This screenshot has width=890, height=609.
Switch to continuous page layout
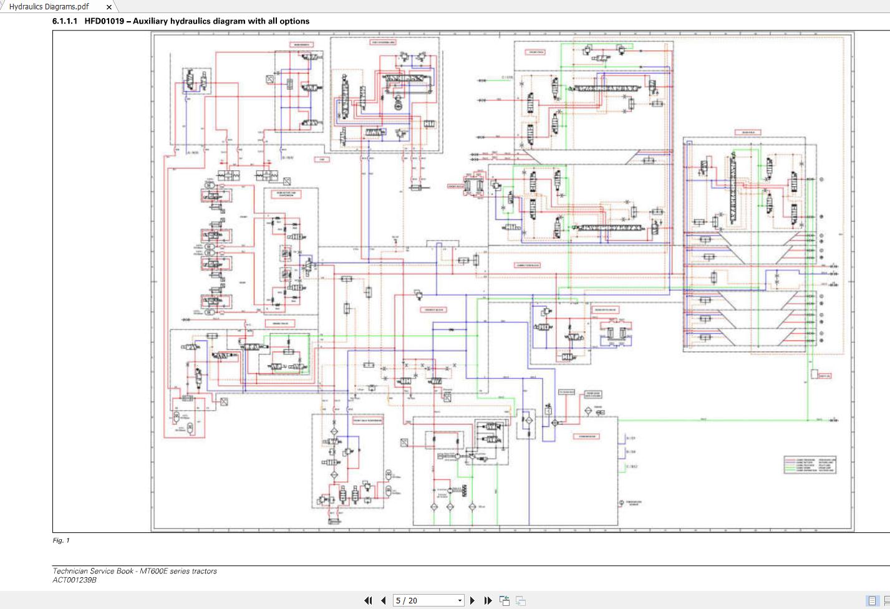pos(886,600)
